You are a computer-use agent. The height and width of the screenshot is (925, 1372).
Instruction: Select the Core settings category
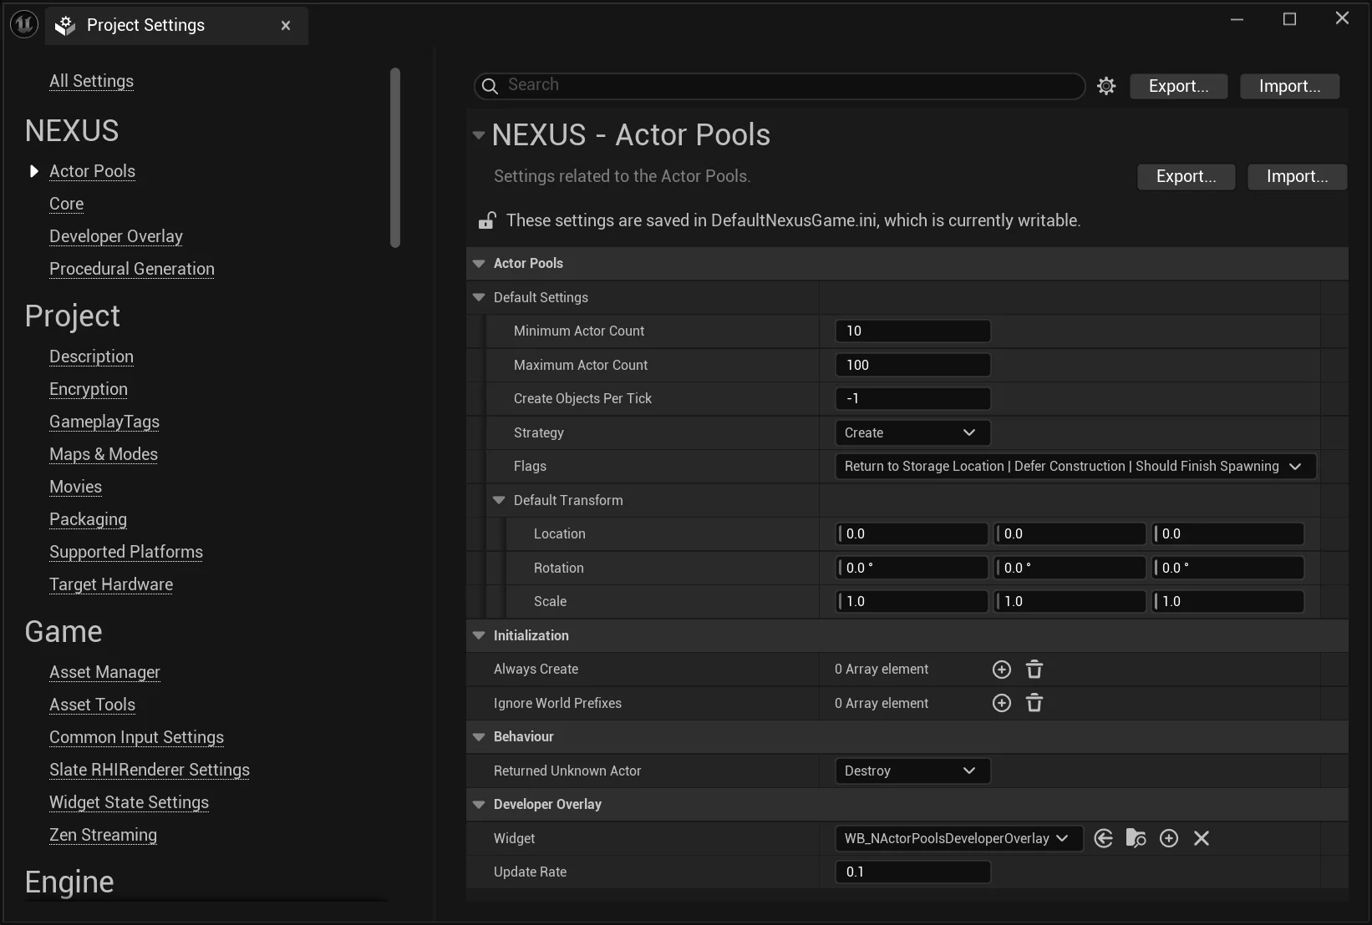(x=66, y=204)
